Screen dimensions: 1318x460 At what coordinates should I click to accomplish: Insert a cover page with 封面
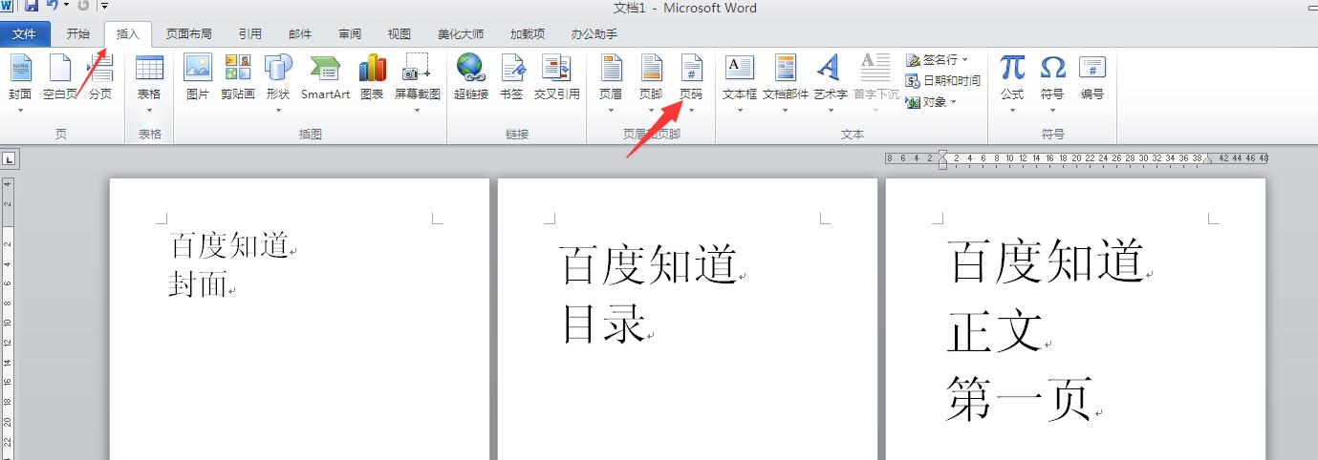20,78
